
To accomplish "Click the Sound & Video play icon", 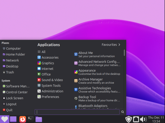I will coord(39,80).
